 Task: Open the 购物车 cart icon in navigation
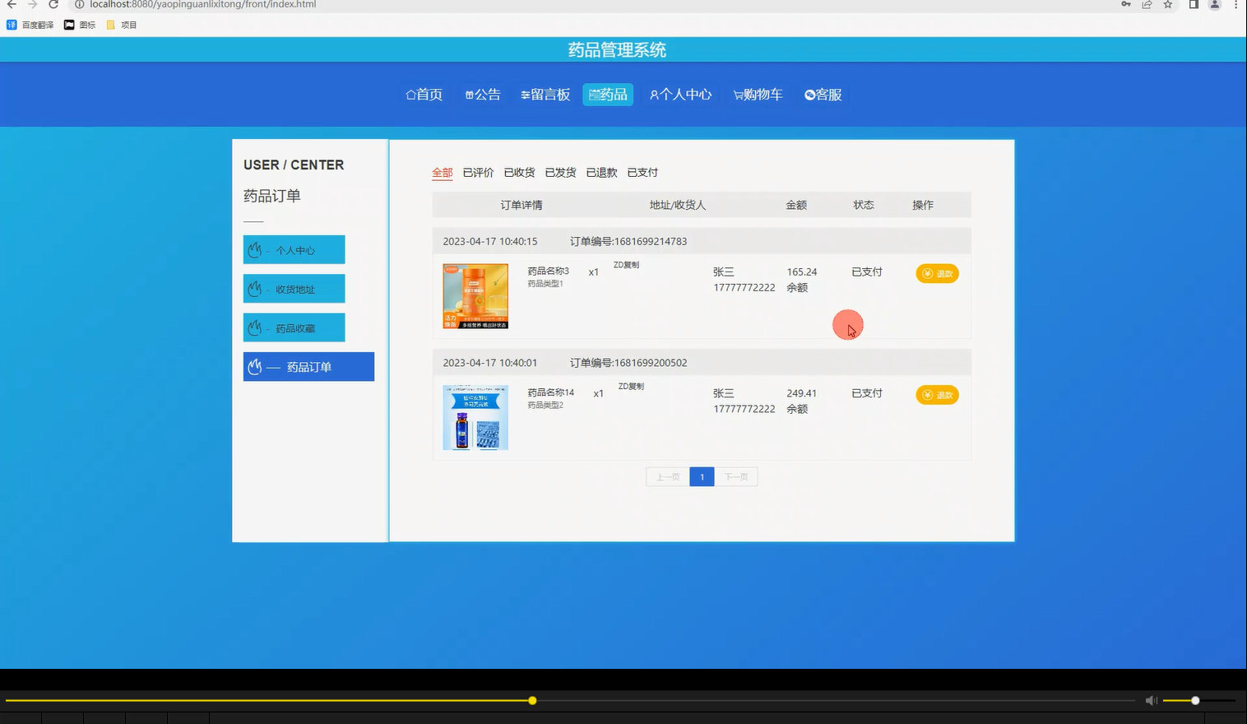[x=737, y=94]
